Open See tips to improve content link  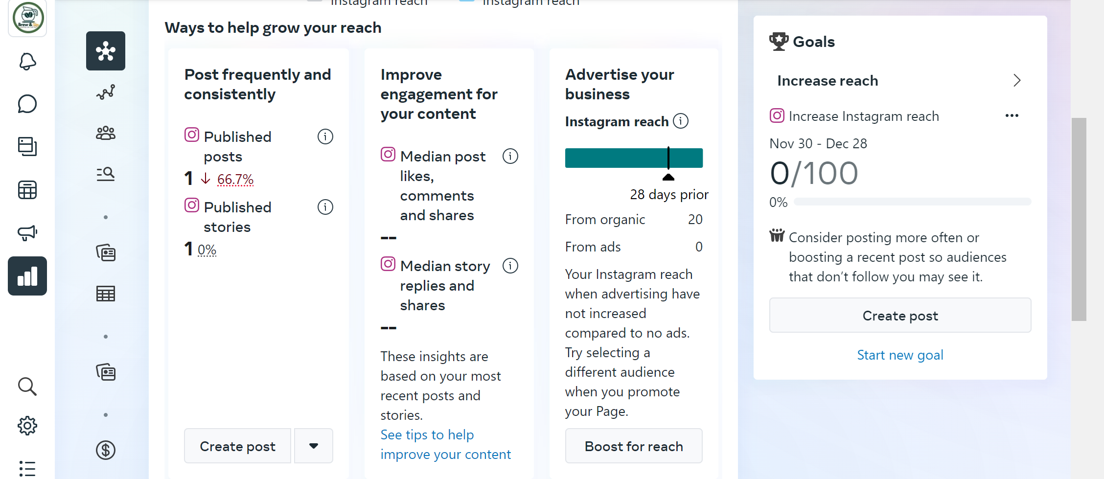click(445, 444)
